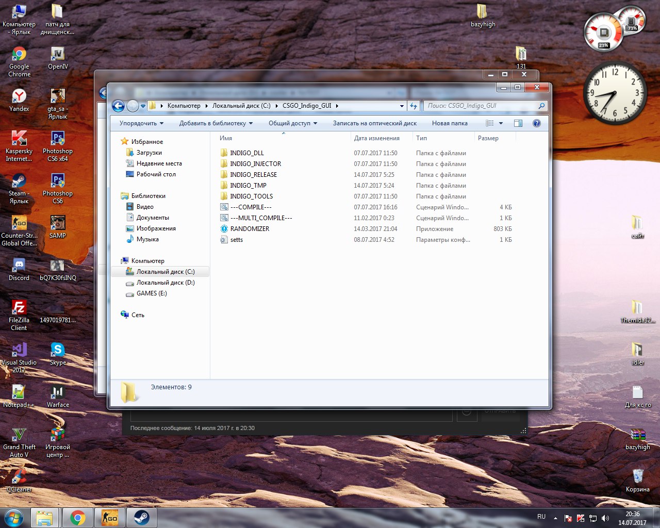Screen dimensions: 660x528
Task: Open the RANDOMIZER application file
Action: pos(250,229)
